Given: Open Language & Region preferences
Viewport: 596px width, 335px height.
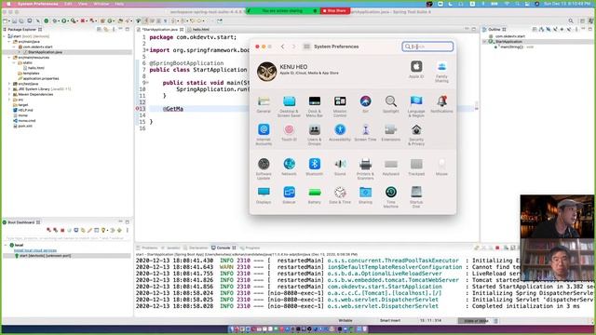Looking at the screenshot, I should [x=416, y=106].
